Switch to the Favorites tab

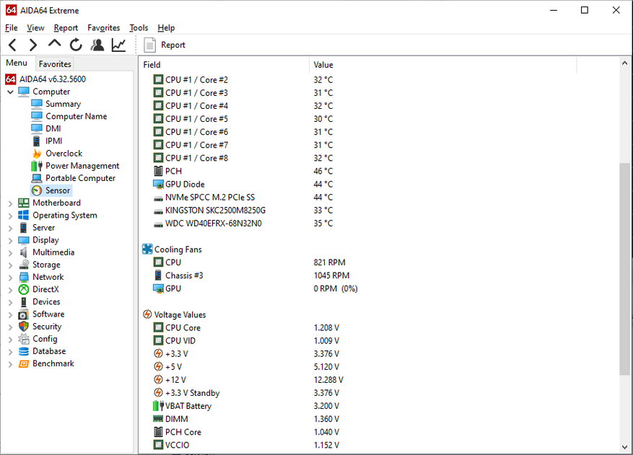click(x=55, y=64)
